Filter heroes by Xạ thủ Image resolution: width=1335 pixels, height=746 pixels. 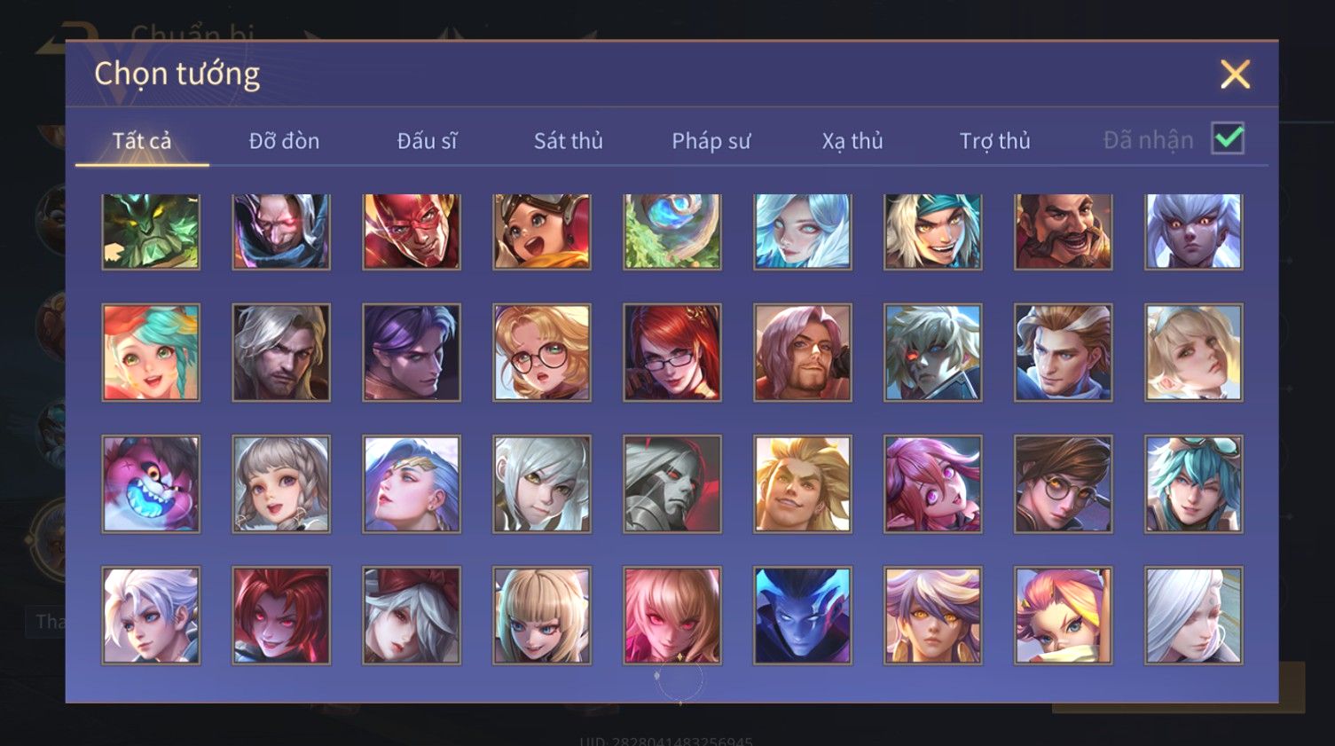click(x=852, y=140)
